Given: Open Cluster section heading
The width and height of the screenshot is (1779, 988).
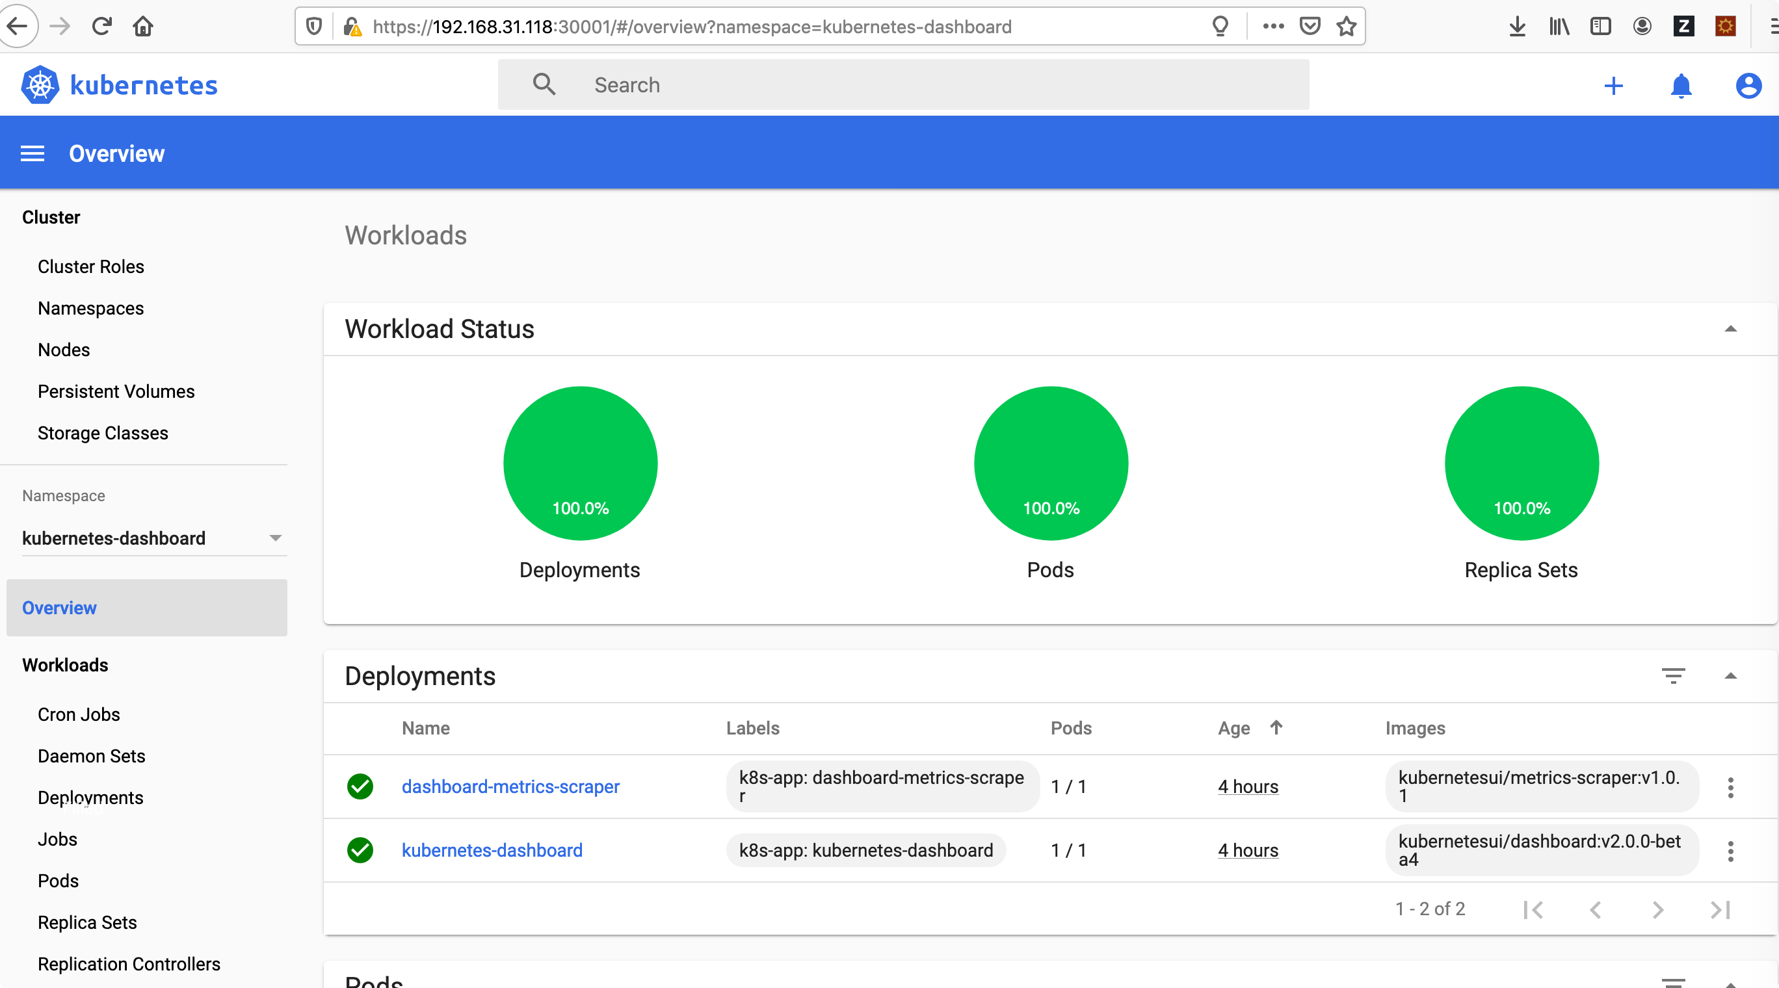Looking at the screenshot, I should coord(51,217).
